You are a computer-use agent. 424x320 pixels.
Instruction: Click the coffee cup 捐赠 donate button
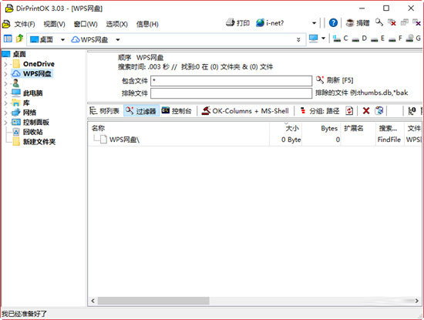[358, 23]
